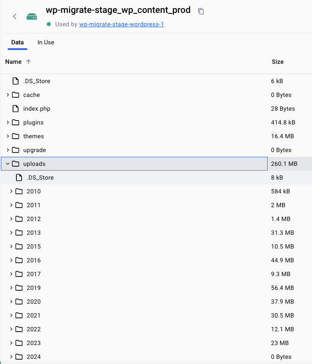Expand the 2023 folder

coord(11,343)
